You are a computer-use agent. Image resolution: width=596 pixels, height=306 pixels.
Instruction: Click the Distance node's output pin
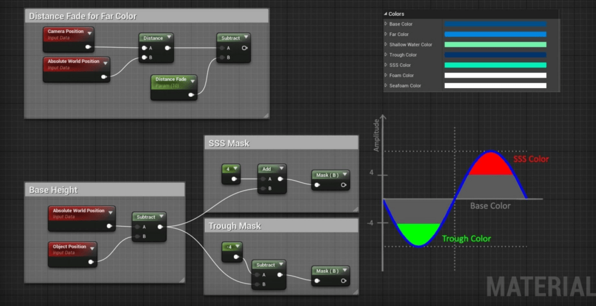pos(167,48)
